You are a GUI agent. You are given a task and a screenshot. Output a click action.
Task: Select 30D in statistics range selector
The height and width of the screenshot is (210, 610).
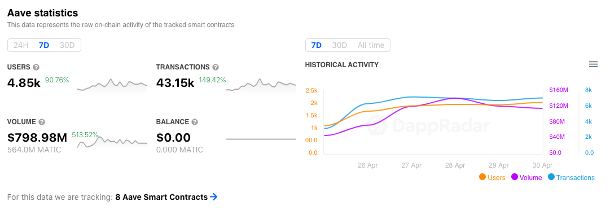click(67, 45)
